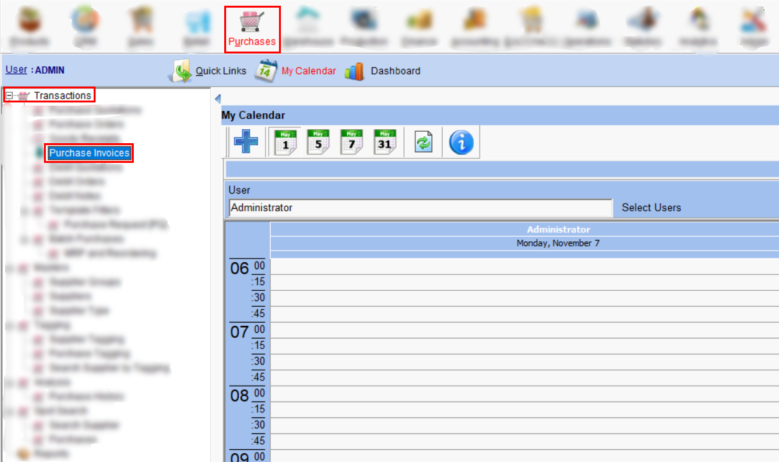
Task: Switch calendar to 1-day view
Action: 285,141
